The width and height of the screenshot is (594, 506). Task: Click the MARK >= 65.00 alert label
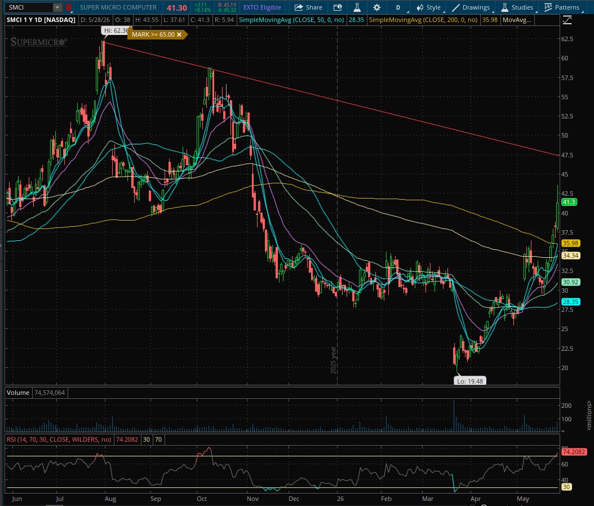pyautogui.click(x=153, y=34)
